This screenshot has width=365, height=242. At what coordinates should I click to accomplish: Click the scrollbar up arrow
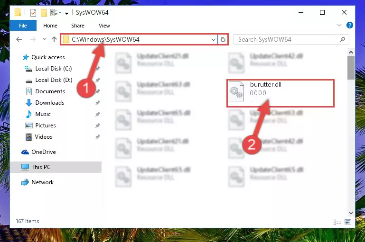(351, 52)
